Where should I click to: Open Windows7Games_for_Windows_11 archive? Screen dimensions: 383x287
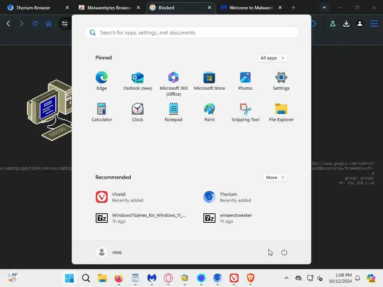(141, 218)
